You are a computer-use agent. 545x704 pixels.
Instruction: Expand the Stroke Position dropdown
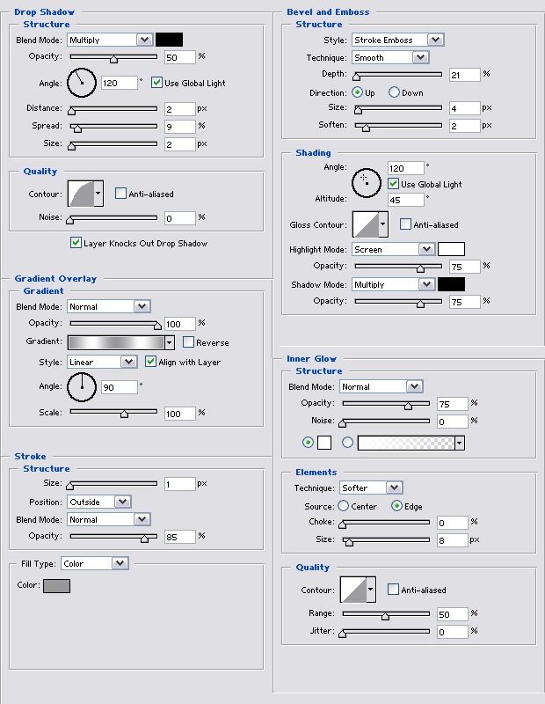click(x=98, y=502)
